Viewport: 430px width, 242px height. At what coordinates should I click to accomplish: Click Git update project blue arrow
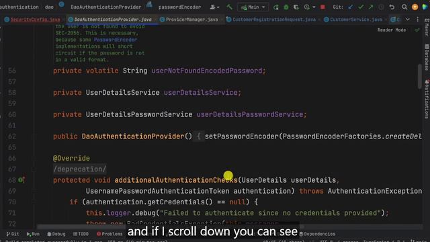coord(351,7)
